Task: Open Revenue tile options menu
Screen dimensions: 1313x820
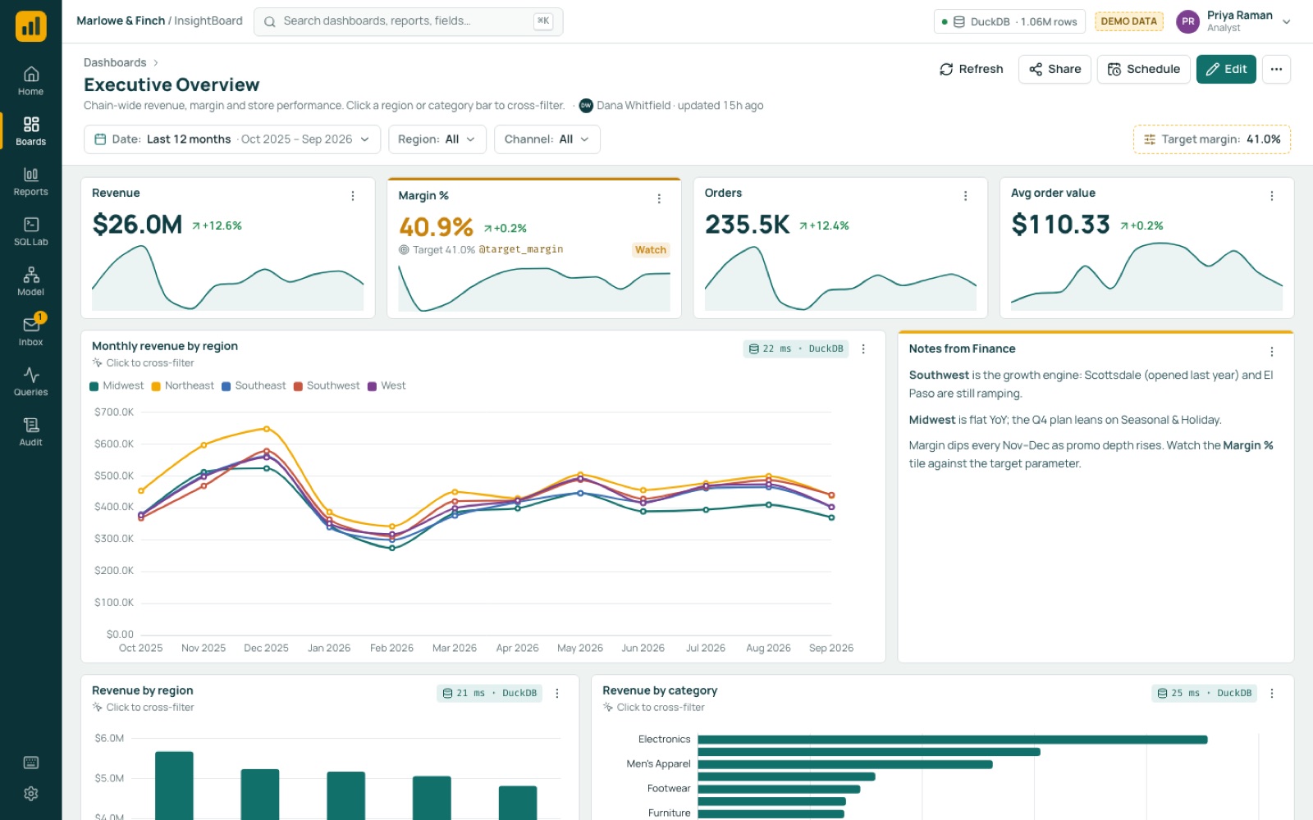Action: click(x=353, y=196)
